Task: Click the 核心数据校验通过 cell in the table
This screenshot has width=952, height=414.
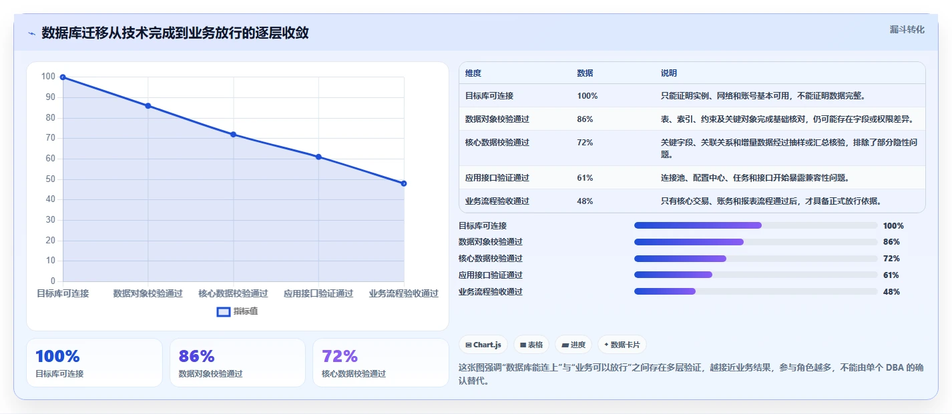Action: pyautogui.click(x=497, y=143)
